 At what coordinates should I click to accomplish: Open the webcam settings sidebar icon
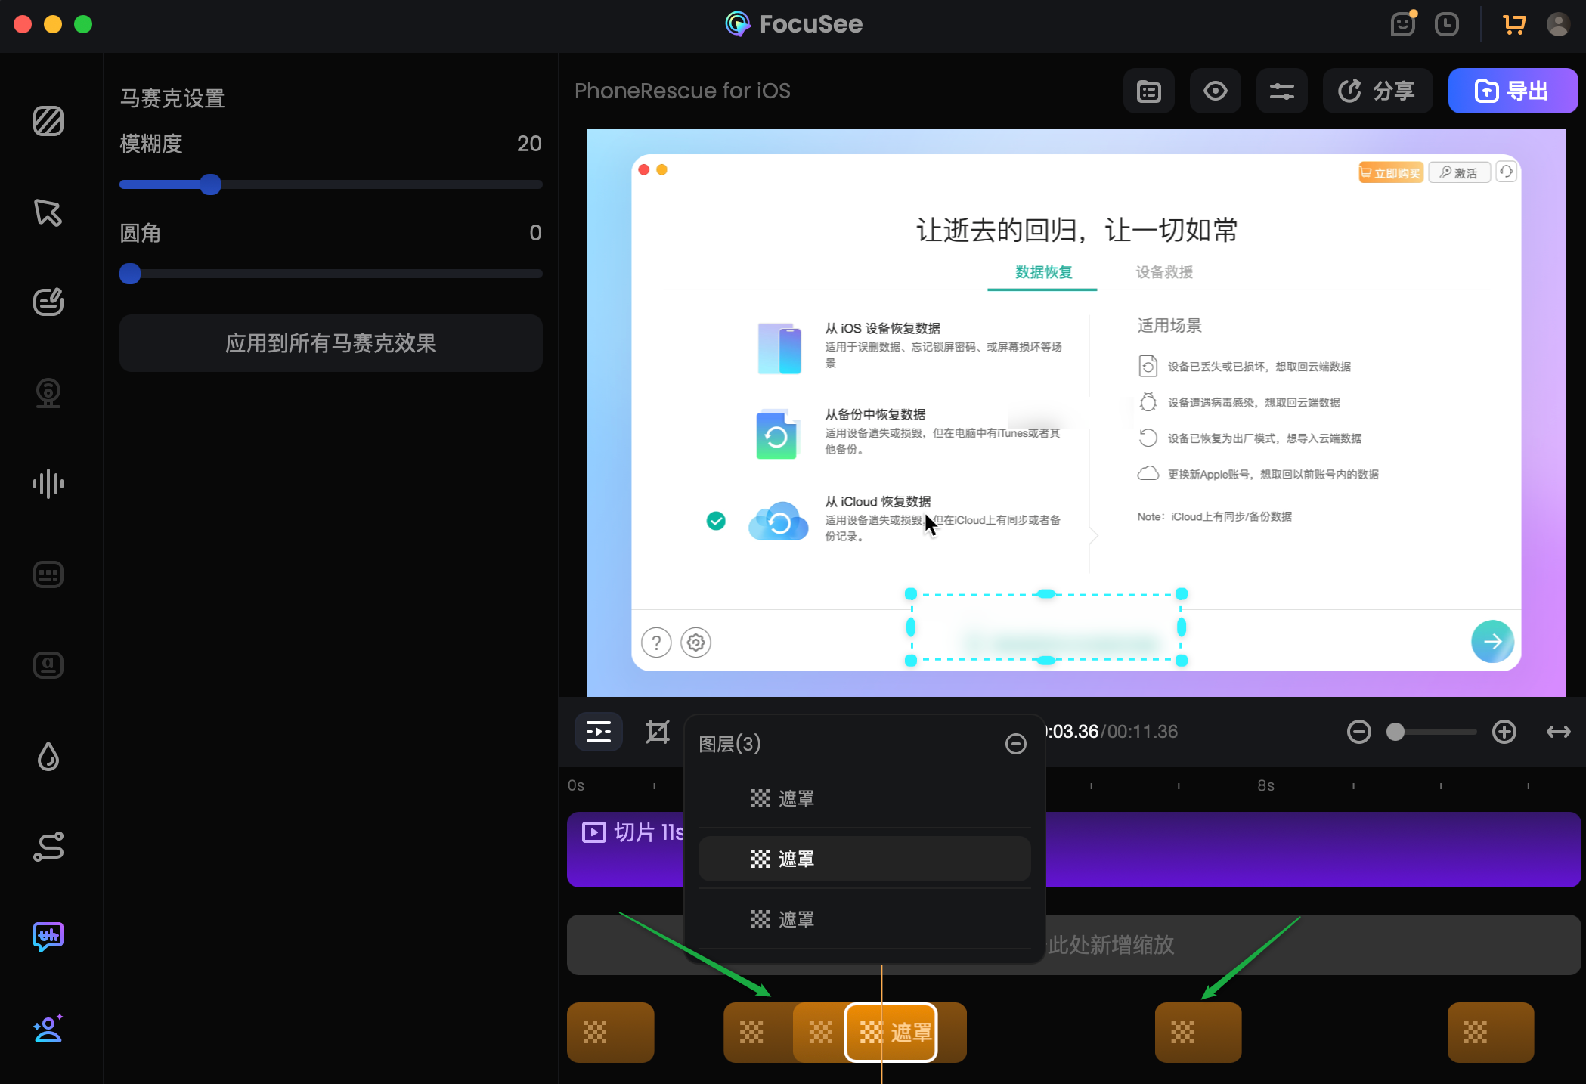click(48, 393)
